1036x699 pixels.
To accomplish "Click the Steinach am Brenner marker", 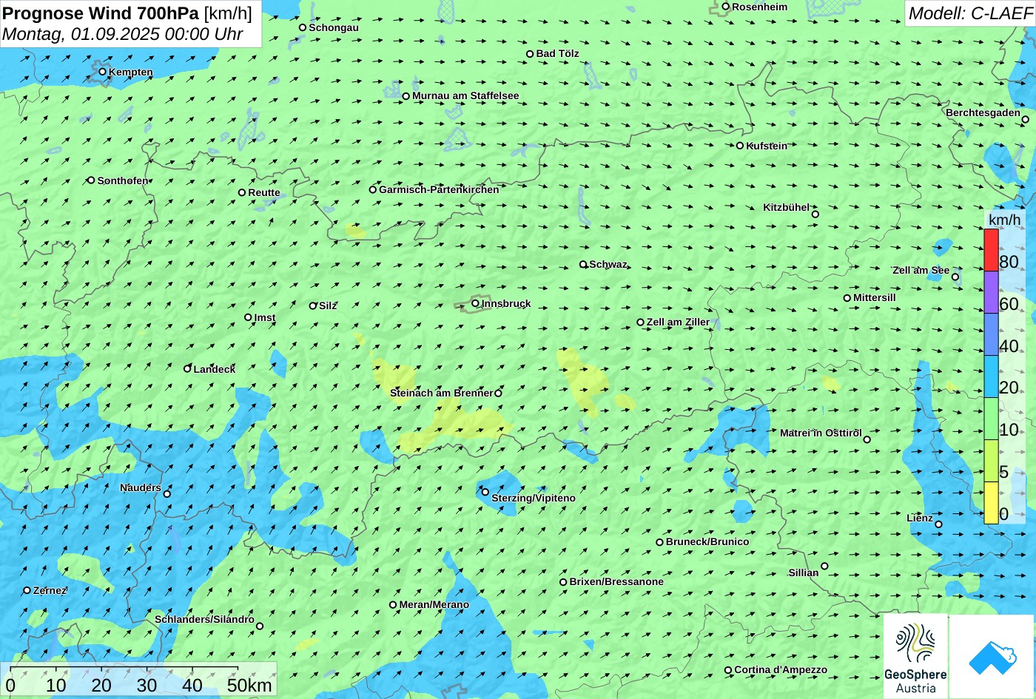I will [x=498, y=394].
